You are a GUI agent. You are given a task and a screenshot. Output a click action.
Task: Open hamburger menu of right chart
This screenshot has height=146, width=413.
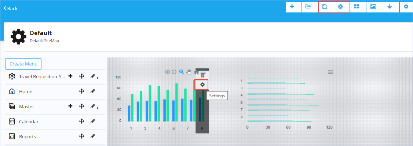point(330,72)
